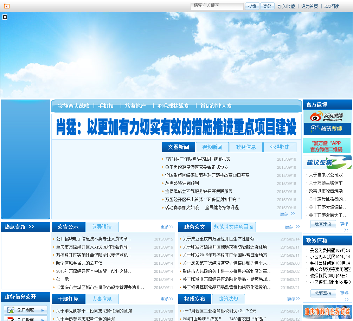Viewport: 353px width, 321px height.
Task: Expand 更多 under news list
Action: (288, 214)
